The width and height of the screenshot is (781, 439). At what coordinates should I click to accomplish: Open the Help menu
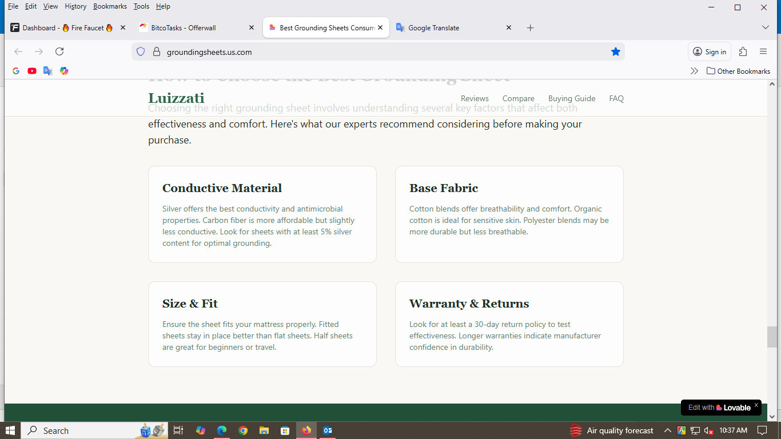point(163,6)
